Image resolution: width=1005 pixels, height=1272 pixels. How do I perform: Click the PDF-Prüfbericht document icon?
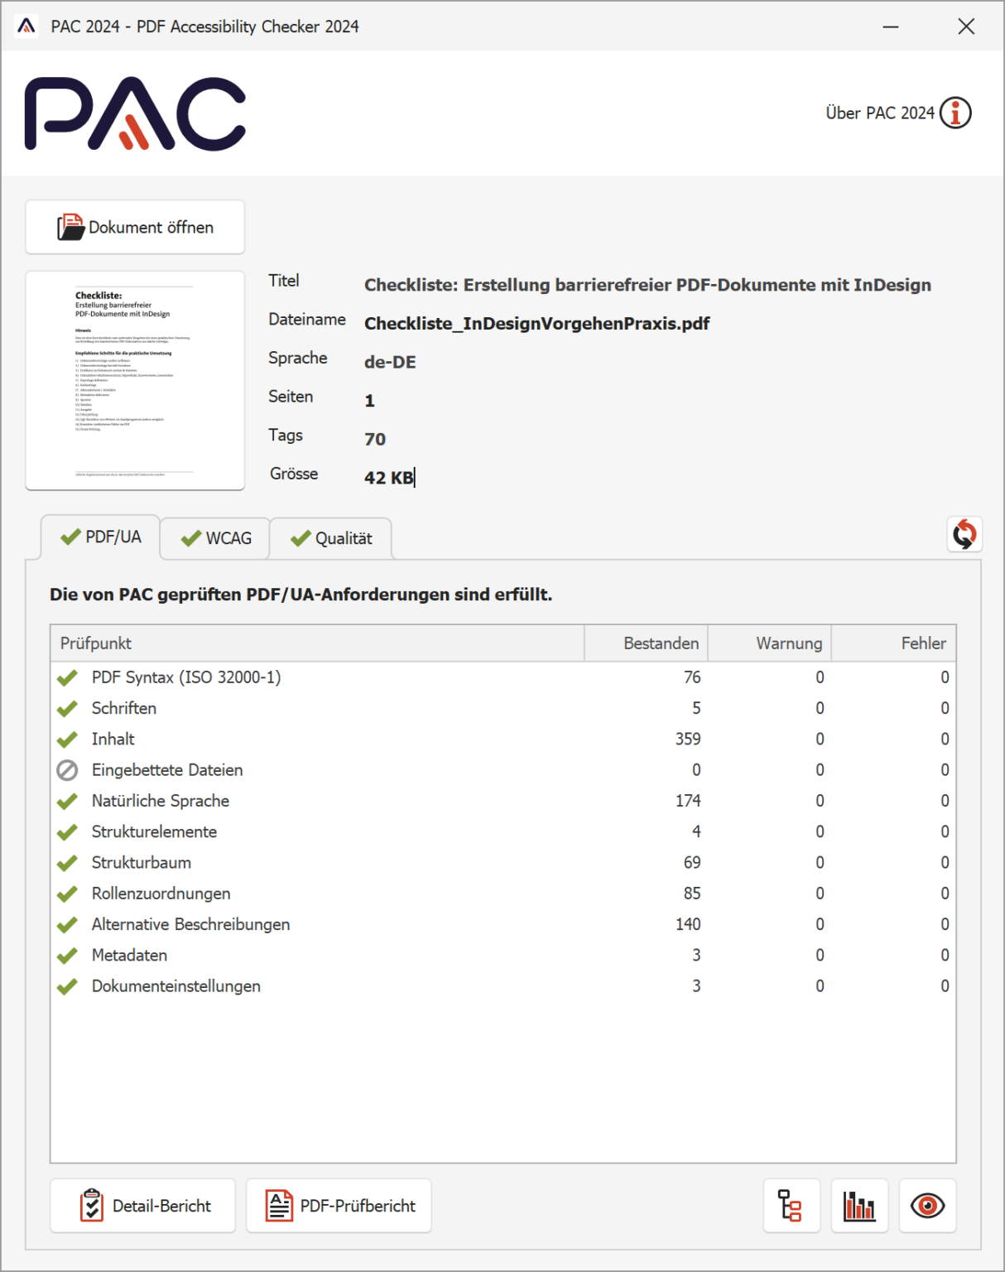[278, 1206]
